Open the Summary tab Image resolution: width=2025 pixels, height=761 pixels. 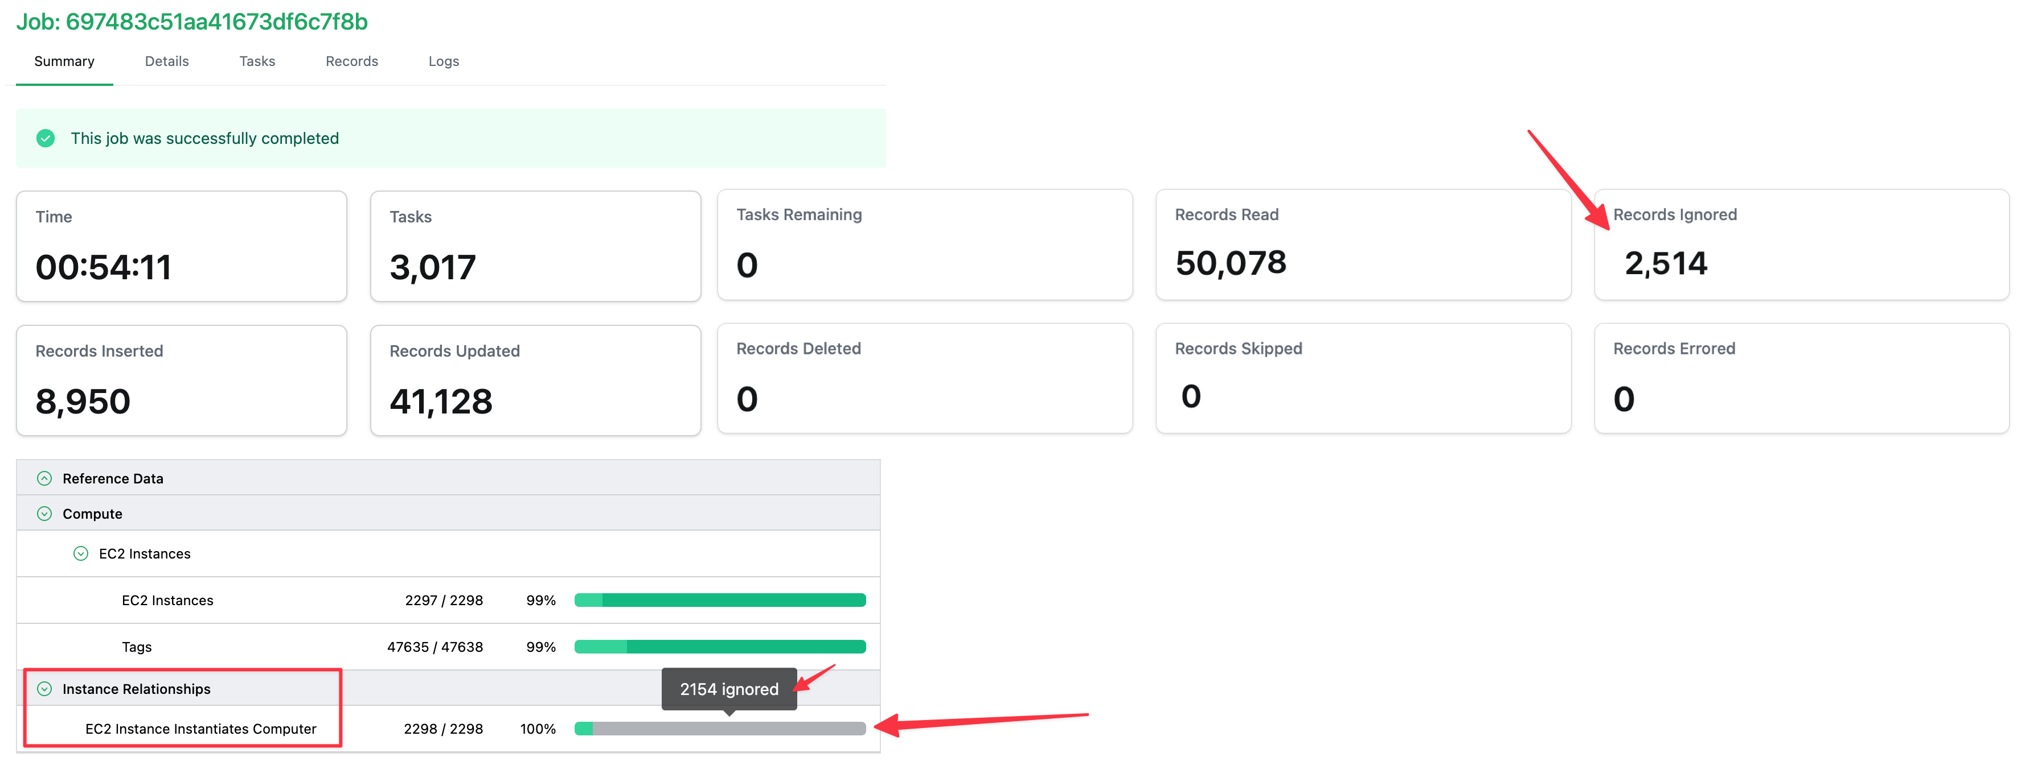[64, 61]
